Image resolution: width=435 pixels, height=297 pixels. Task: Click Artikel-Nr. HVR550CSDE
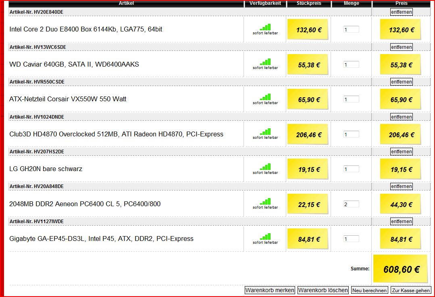(37, 82)
